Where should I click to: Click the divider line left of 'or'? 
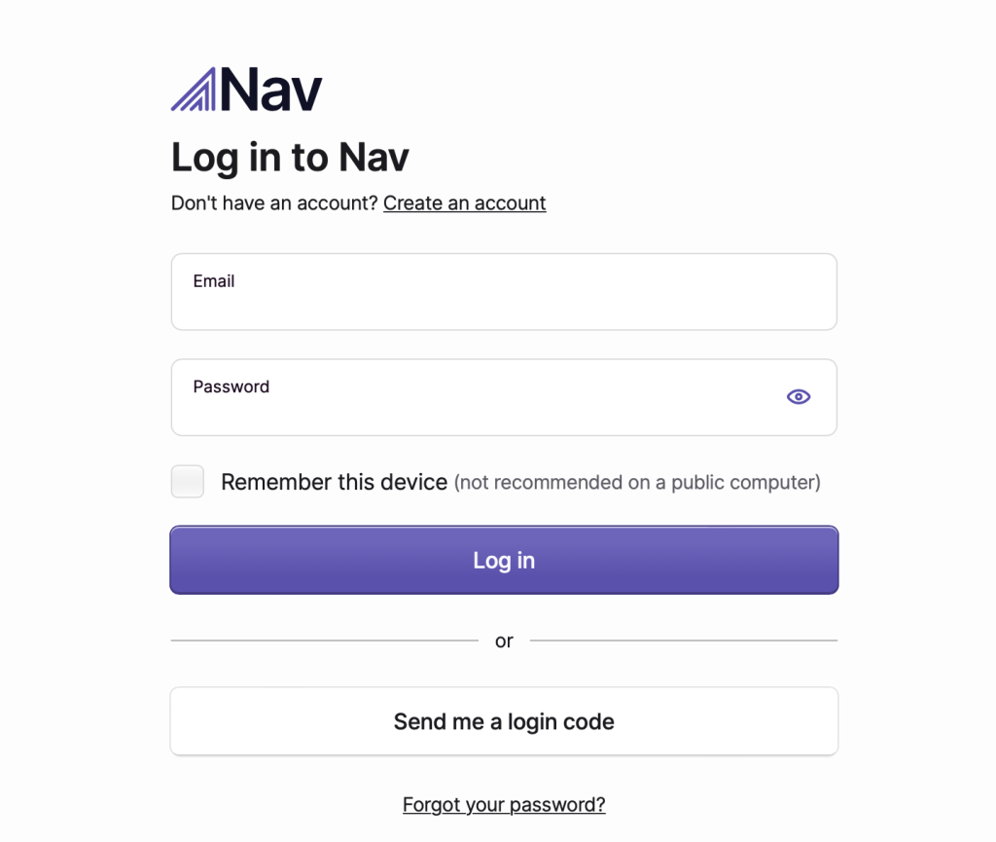[324, 641]
